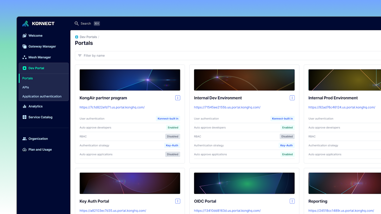Viewport: 381px width, 214px height.
Task: Click the Plan and Usage icon
Action: pos(24,150)
